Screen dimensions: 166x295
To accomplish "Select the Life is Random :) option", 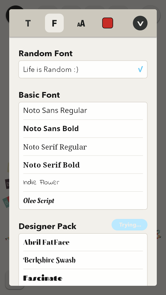I will click(x=83, y=69).
